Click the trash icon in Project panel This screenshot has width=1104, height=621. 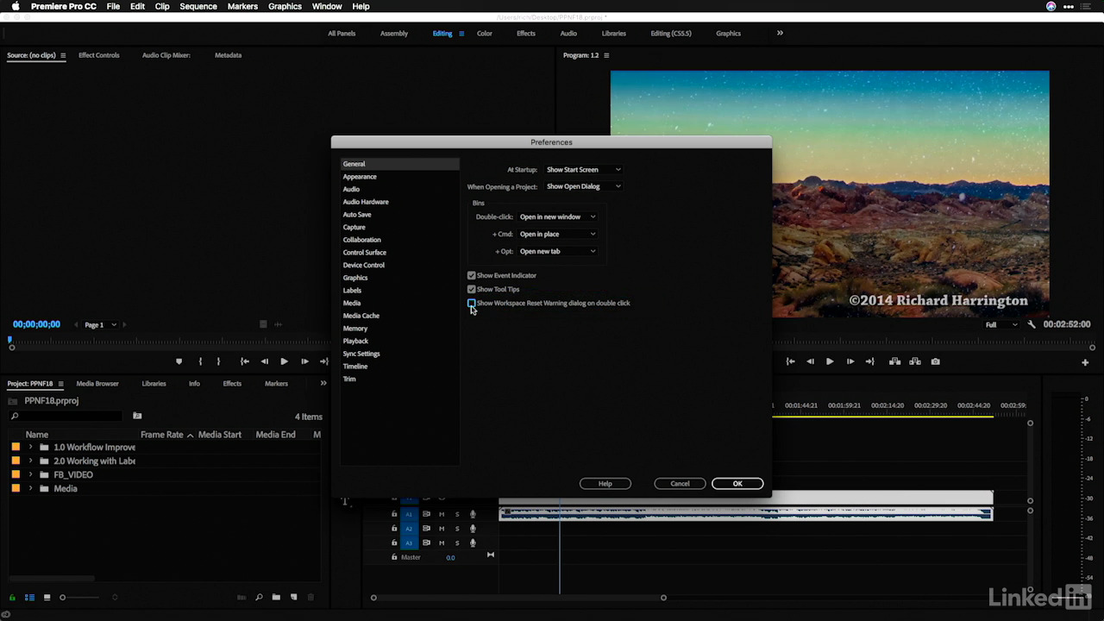pyautogui.click(x=310, y=597)
